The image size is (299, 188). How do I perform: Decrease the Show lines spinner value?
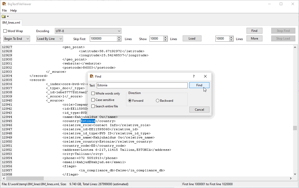coord(165,40)
